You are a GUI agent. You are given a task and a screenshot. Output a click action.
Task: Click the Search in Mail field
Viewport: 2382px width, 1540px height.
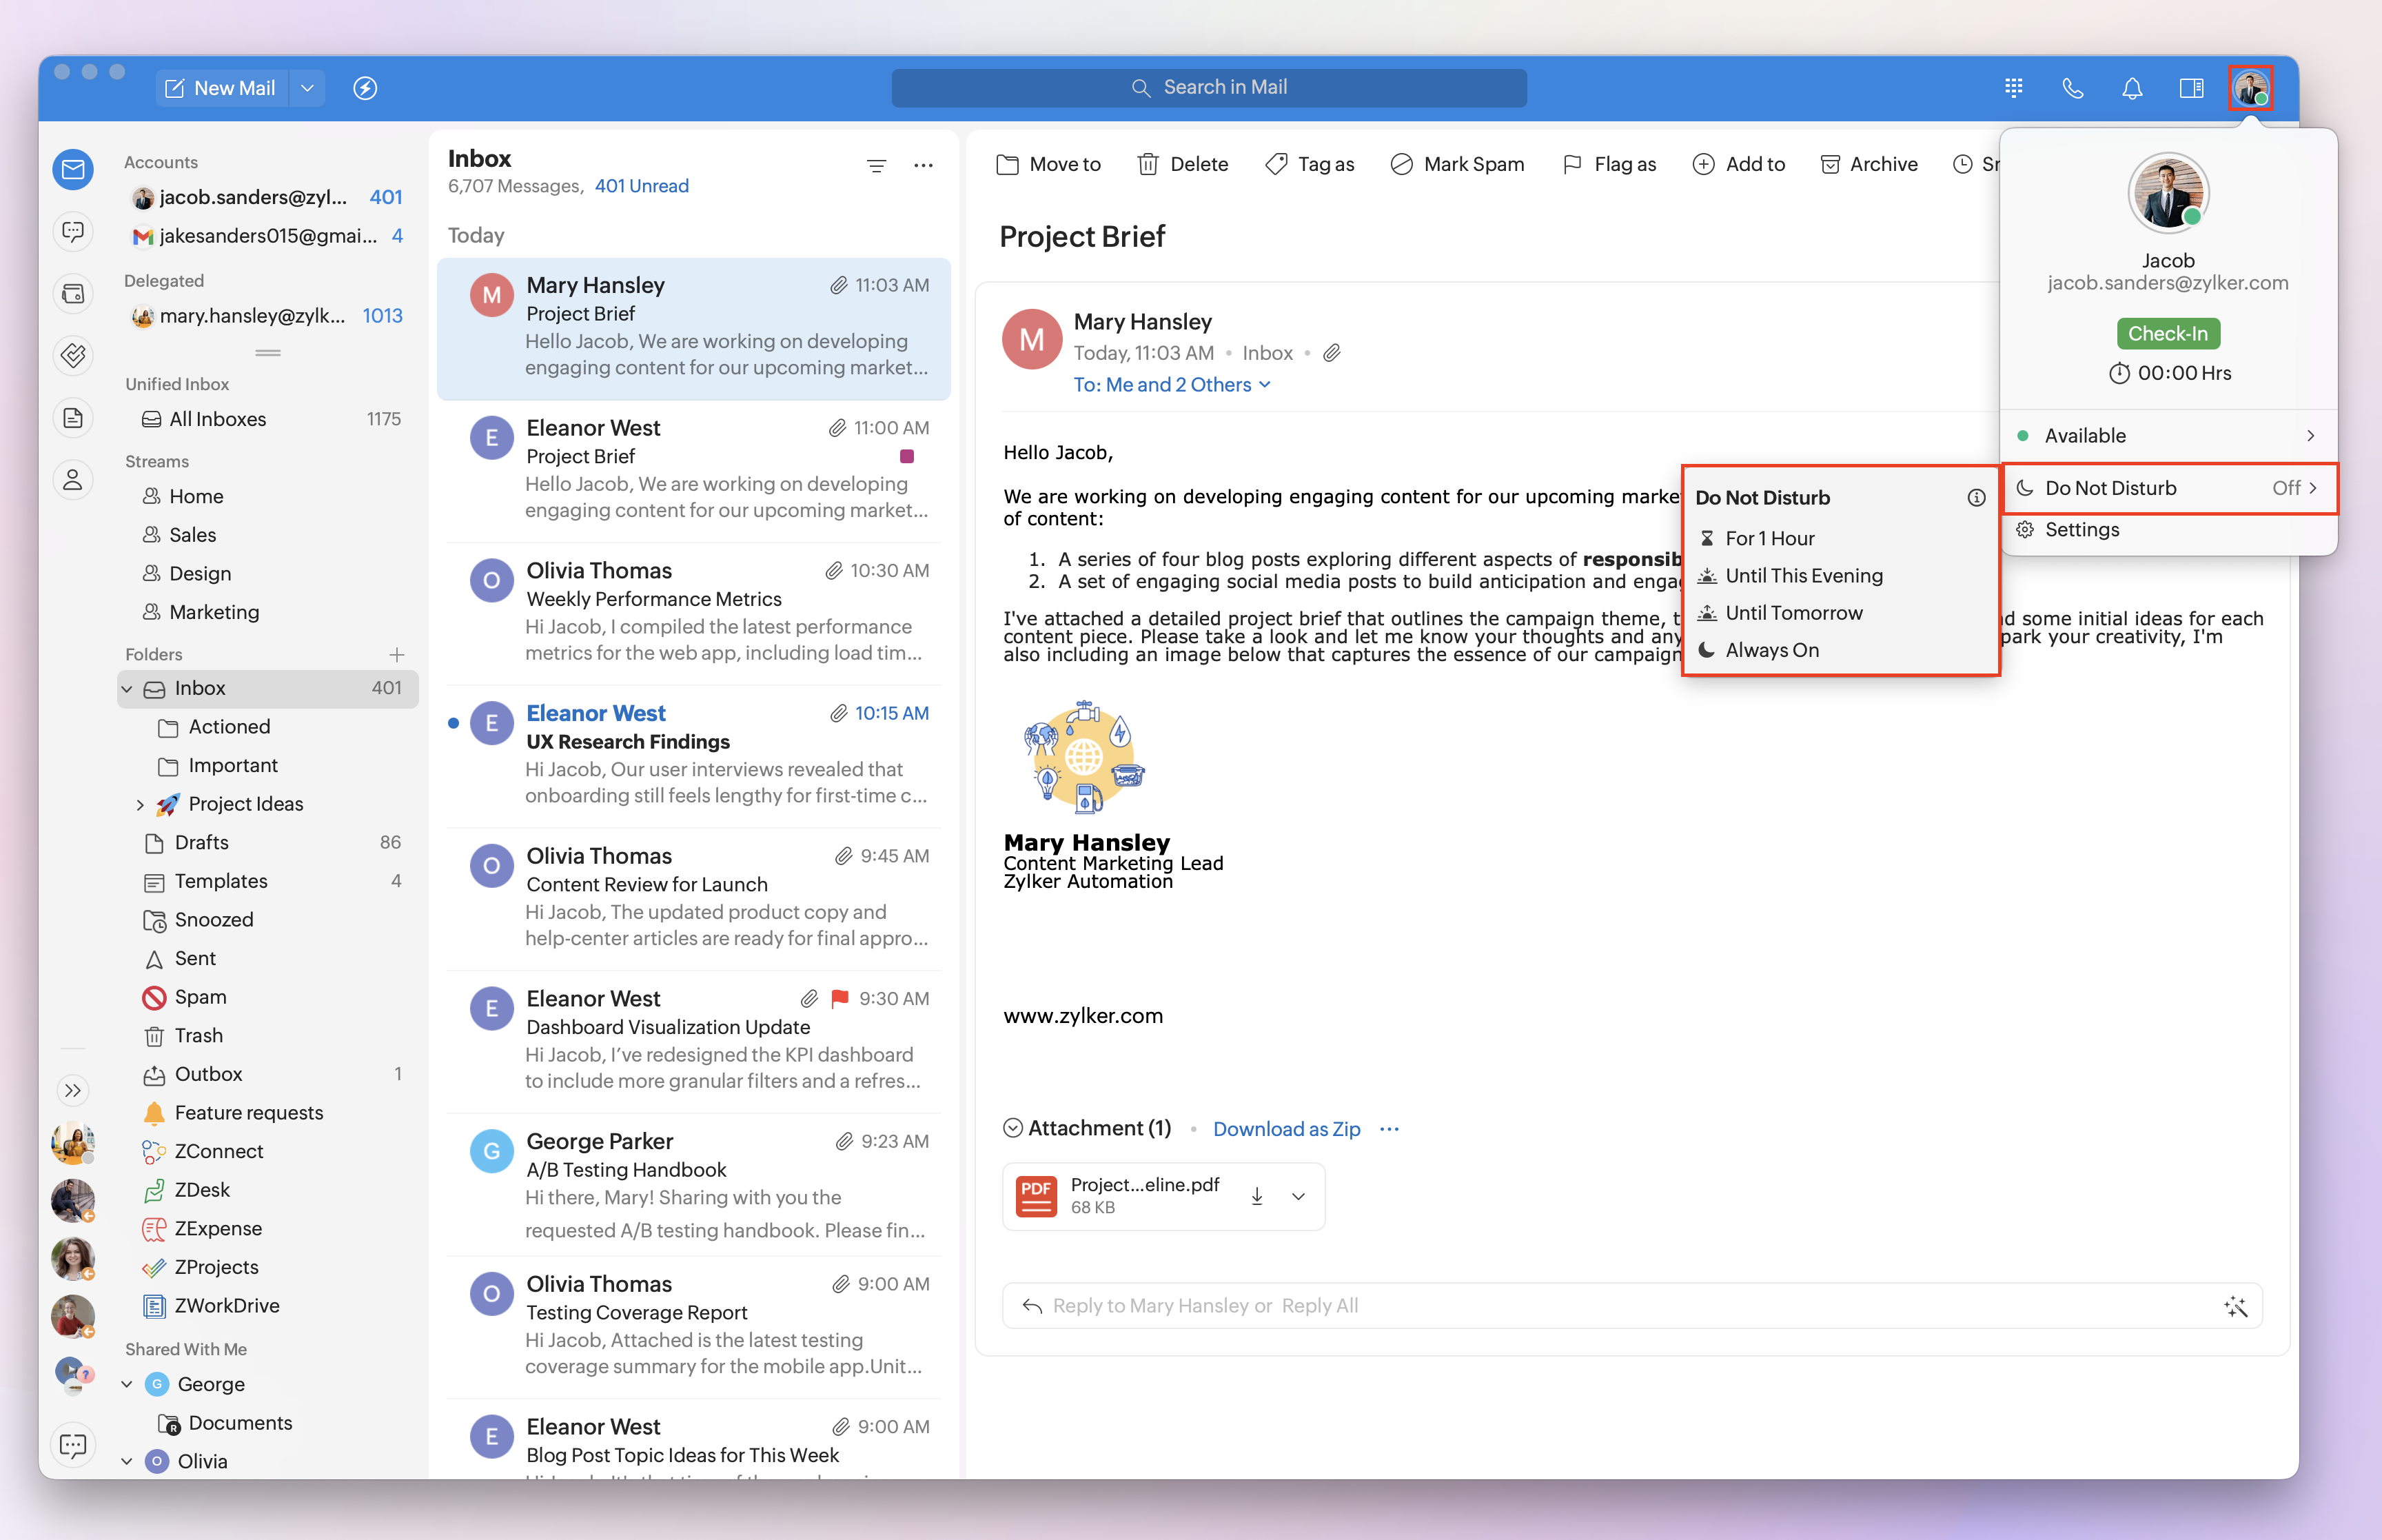click(1208, 88)
